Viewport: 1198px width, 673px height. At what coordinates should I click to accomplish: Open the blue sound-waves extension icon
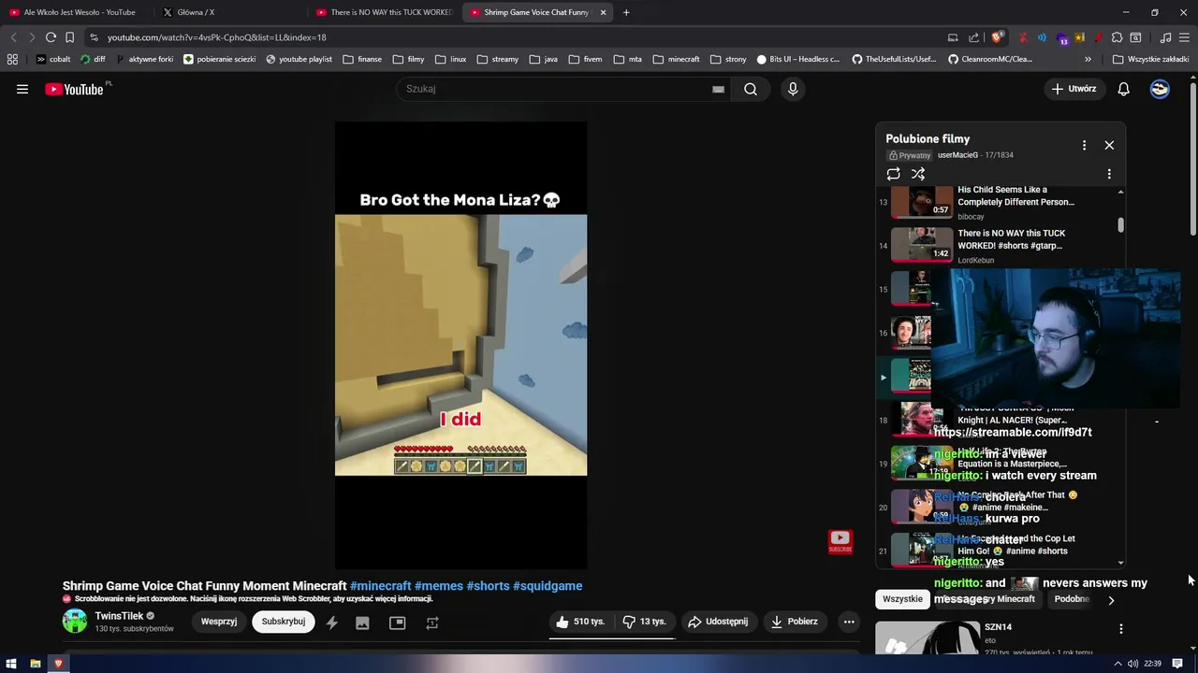1044,37
